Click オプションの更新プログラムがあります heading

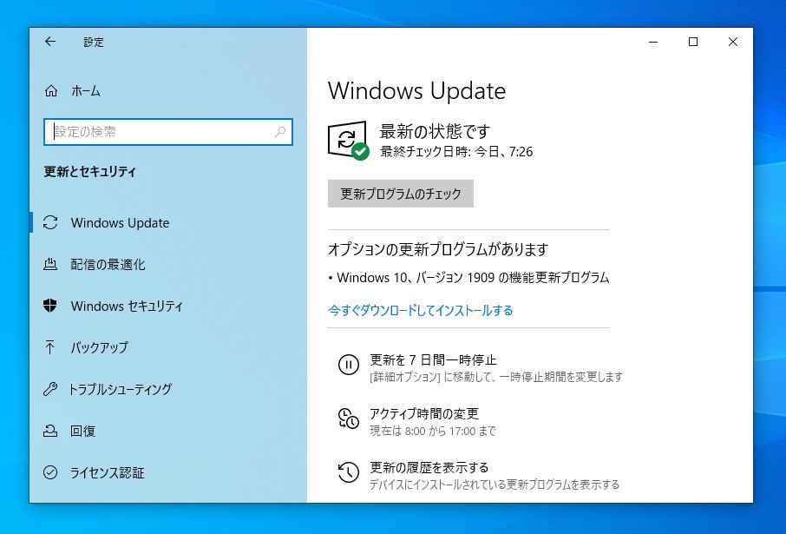click(438, 249)
